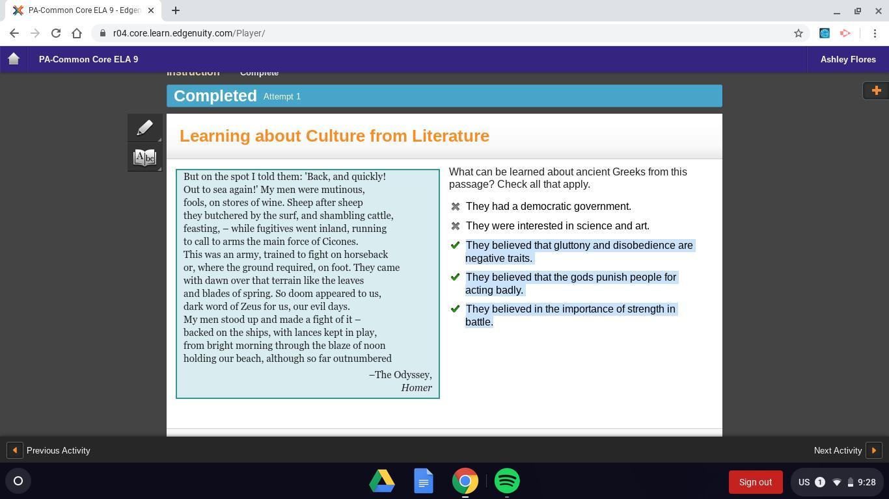
Task: Click the Previous Activity arrow icon
Action: [14, 450]
